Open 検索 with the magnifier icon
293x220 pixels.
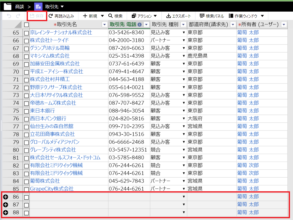click(x=115, y=16)
